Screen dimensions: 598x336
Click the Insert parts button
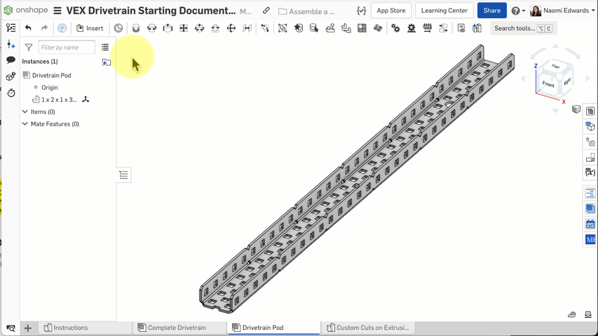[90, 28]
